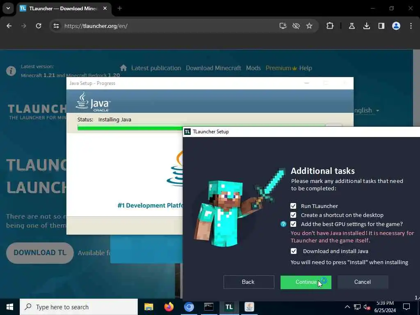Viewport: 420px width, 315px height.
Task: Open the clock and date display
Action: point(385,307)
